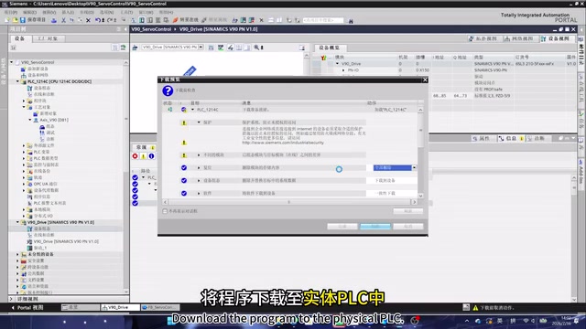This screenshot has height=329, width=586.
Task: Click the 下载到设备 action cell
Action: 392,181
